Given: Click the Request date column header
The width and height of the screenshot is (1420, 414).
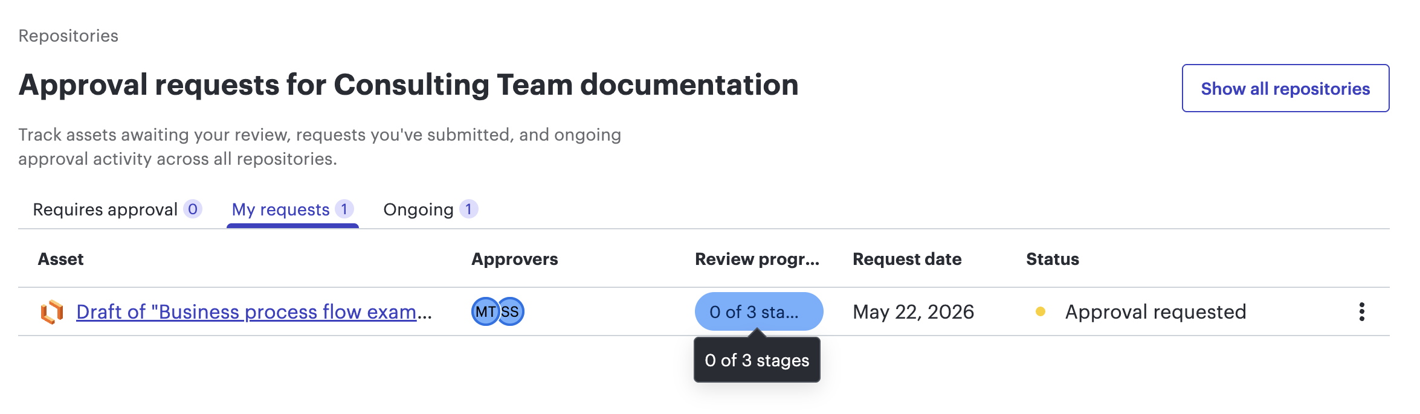Looking at the screenshot, I should 907,259.
